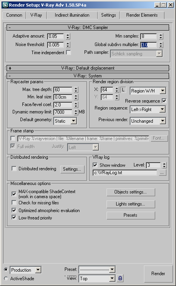
Task: Click the 3ds Max app icon in title bar
Action: (x=5, y=5)
